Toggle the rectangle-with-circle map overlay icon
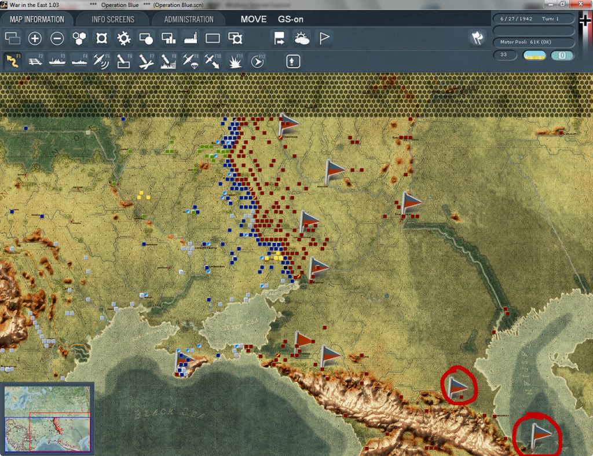593x456 pixels. click(x=146, y=38)
